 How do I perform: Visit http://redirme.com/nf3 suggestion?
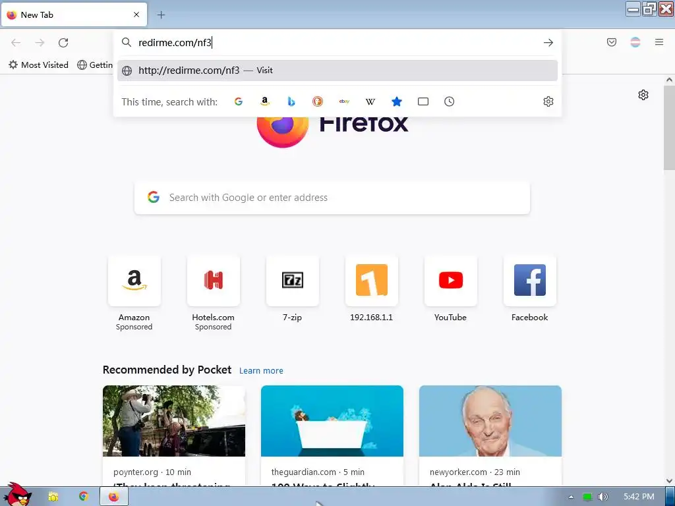click(x=337, y=70)
